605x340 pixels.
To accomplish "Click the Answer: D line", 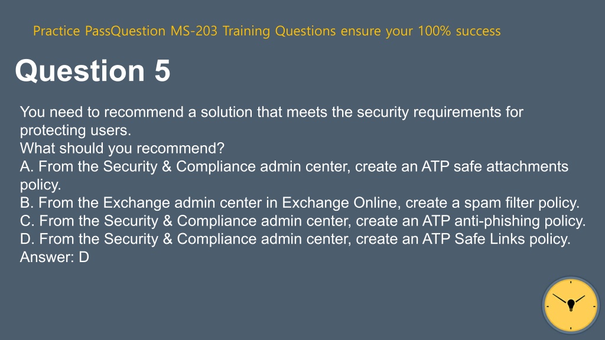I will coord(54,257).
